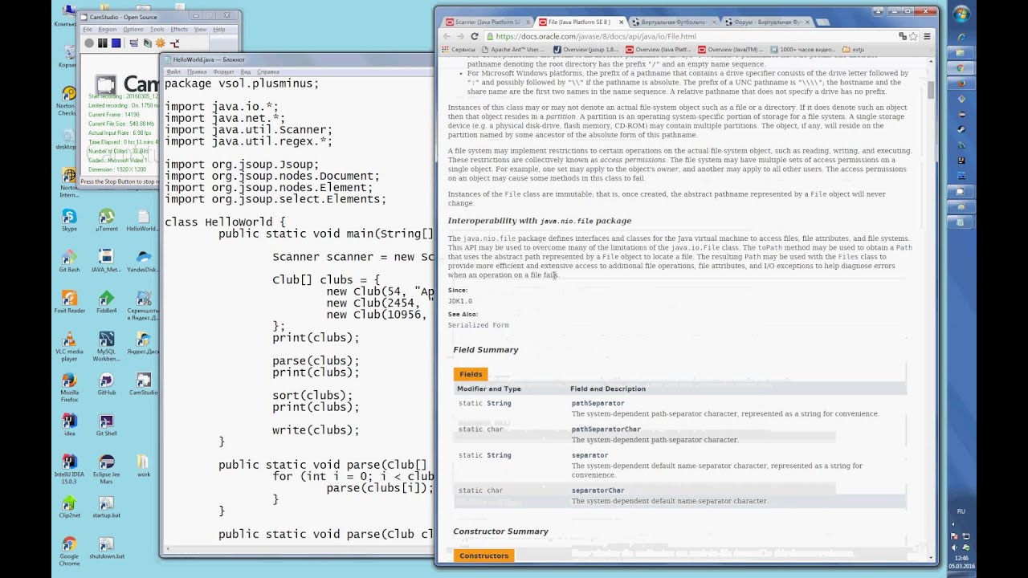Open the Skype desktop shortcut
The image size is (1028, 578).
pyautogui.click(x=69, y=220)
